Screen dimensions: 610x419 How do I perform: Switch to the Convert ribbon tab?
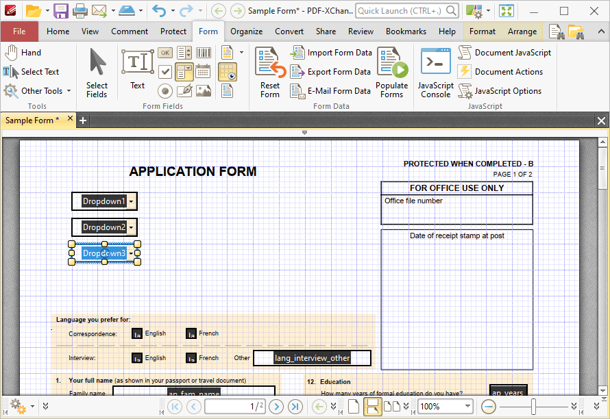point(289,31)
